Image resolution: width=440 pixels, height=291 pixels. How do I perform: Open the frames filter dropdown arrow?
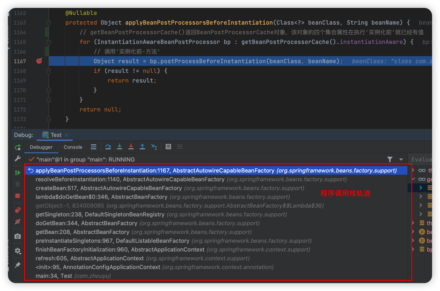[401, 159]
